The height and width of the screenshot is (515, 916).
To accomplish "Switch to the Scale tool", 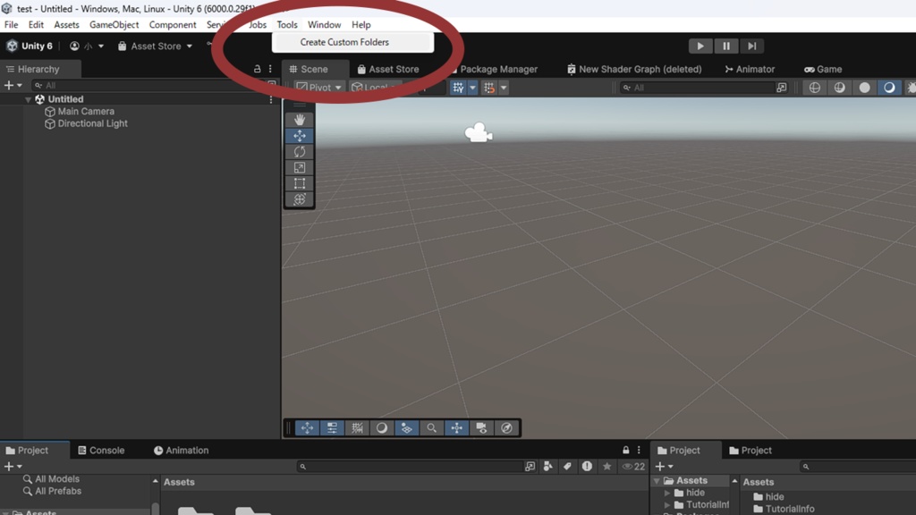I will (x=300, y=167).
